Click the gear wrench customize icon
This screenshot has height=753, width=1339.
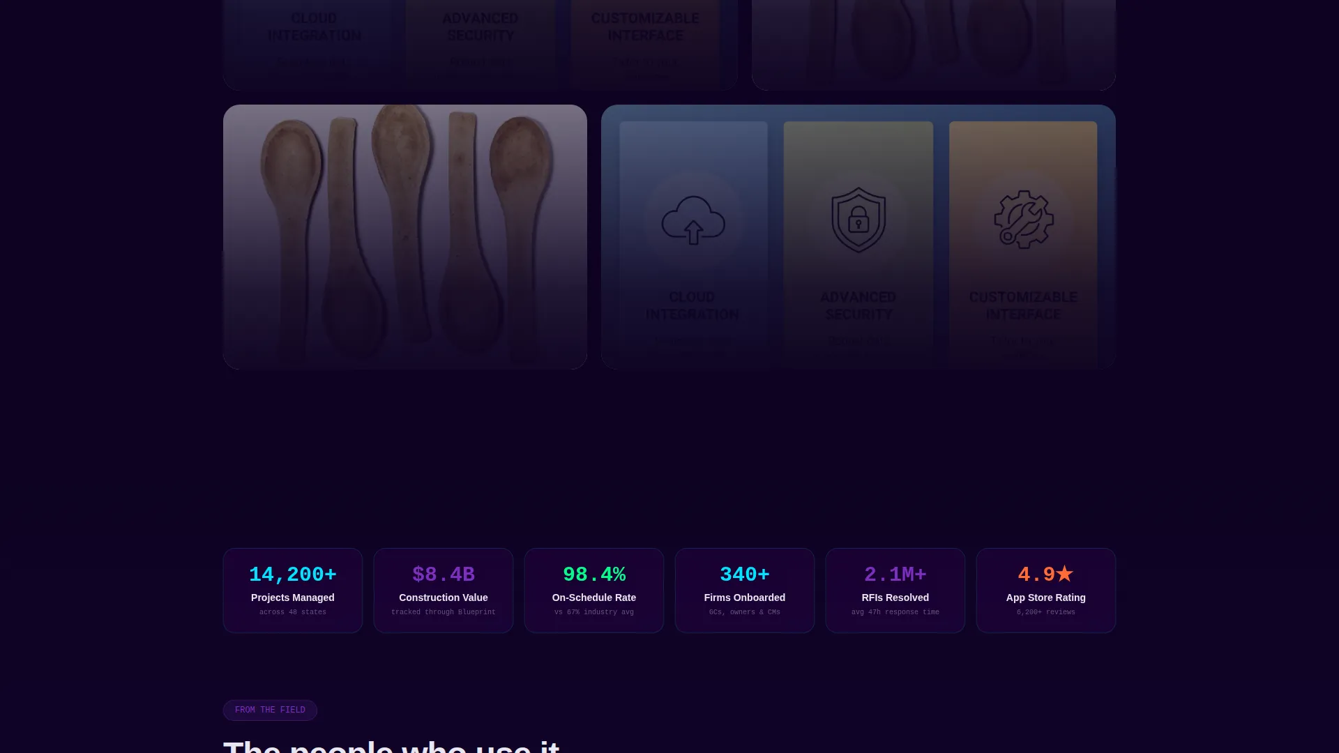[1023, 220]
